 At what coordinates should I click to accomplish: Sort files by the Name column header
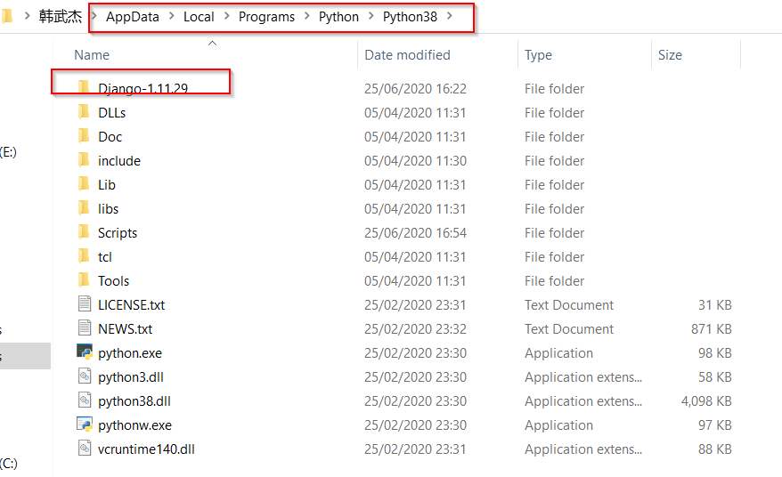click(92, 55)
